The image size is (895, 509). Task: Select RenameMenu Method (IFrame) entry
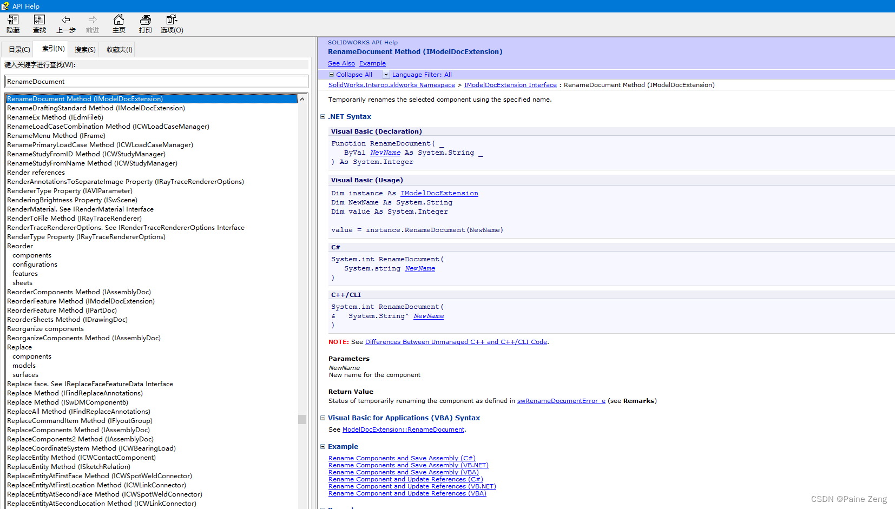point(56,136)
